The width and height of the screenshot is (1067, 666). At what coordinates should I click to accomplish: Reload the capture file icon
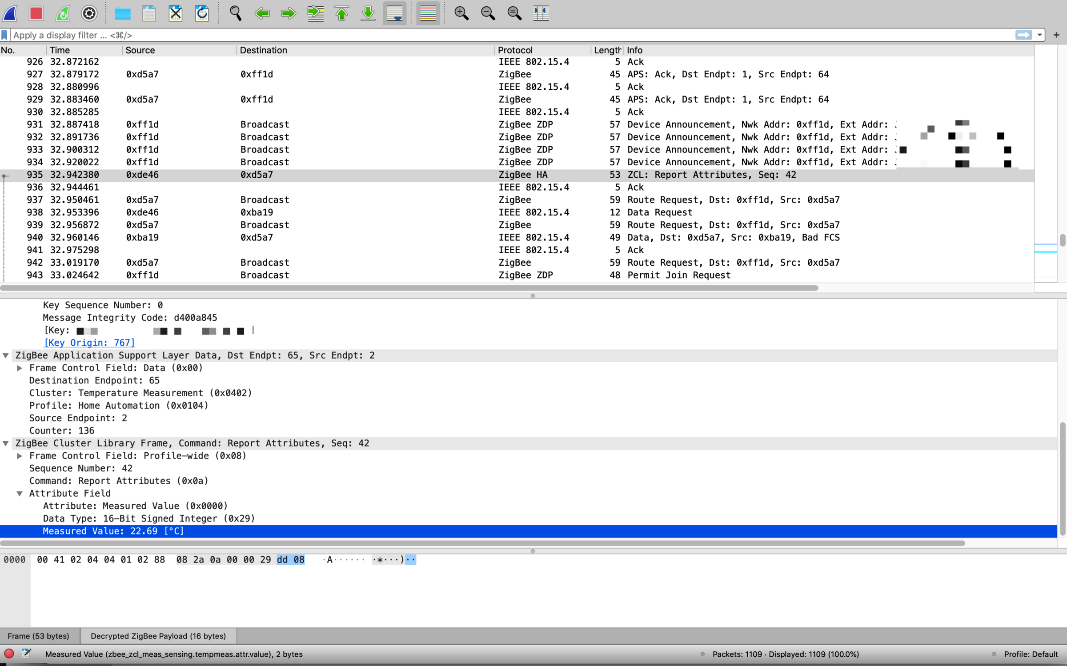[202, 13]
